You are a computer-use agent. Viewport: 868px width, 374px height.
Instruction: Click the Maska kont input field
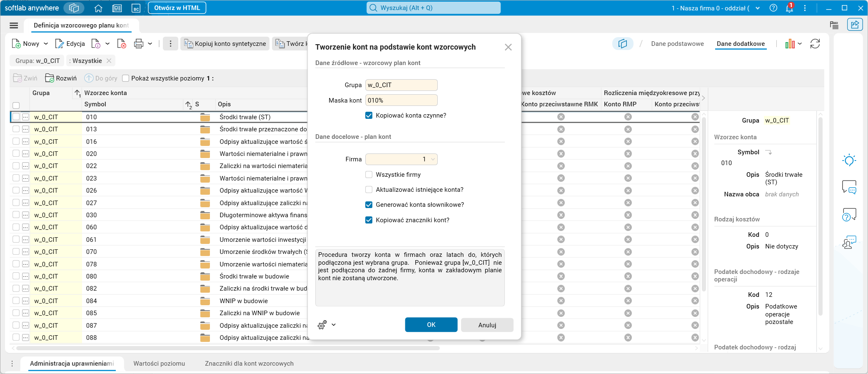click(x=402, y=100)
